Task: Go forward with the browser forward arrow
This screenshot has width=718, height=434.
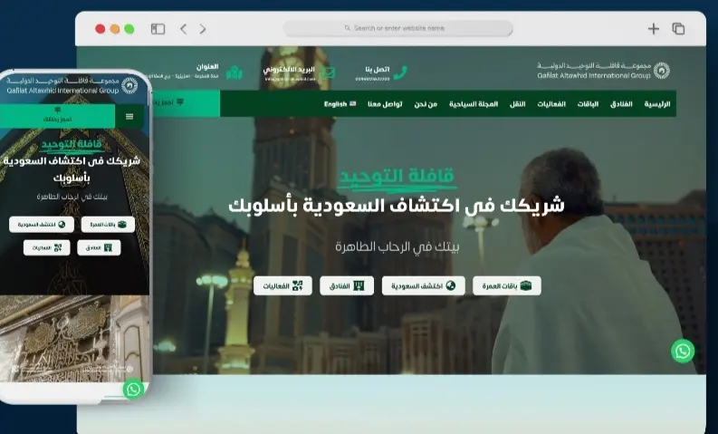Action: tap(203, 29)
